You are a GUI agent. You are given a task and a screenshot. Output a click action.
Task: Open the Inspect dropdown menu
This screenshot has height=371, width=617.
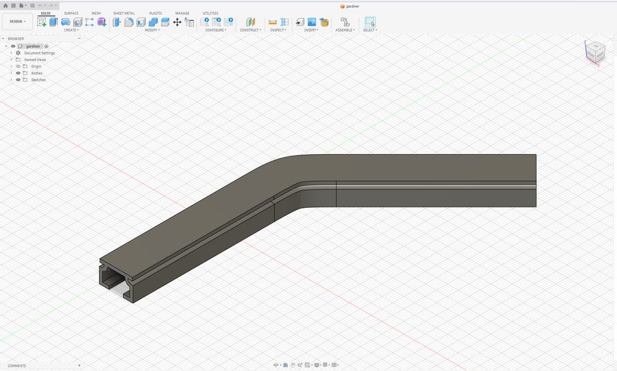(278, 30)
